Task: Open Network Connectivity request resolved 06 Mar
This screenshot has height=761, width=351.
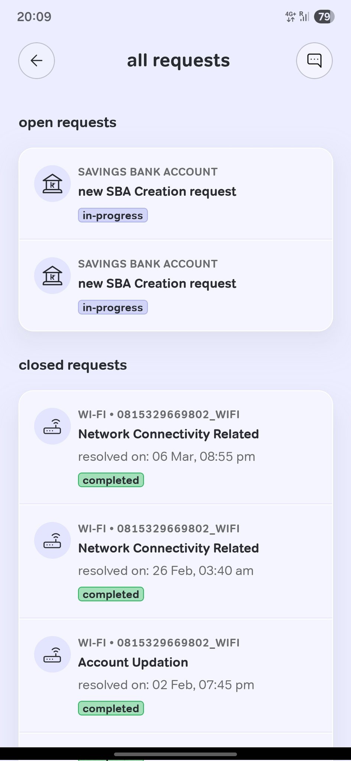Action: 168,434
